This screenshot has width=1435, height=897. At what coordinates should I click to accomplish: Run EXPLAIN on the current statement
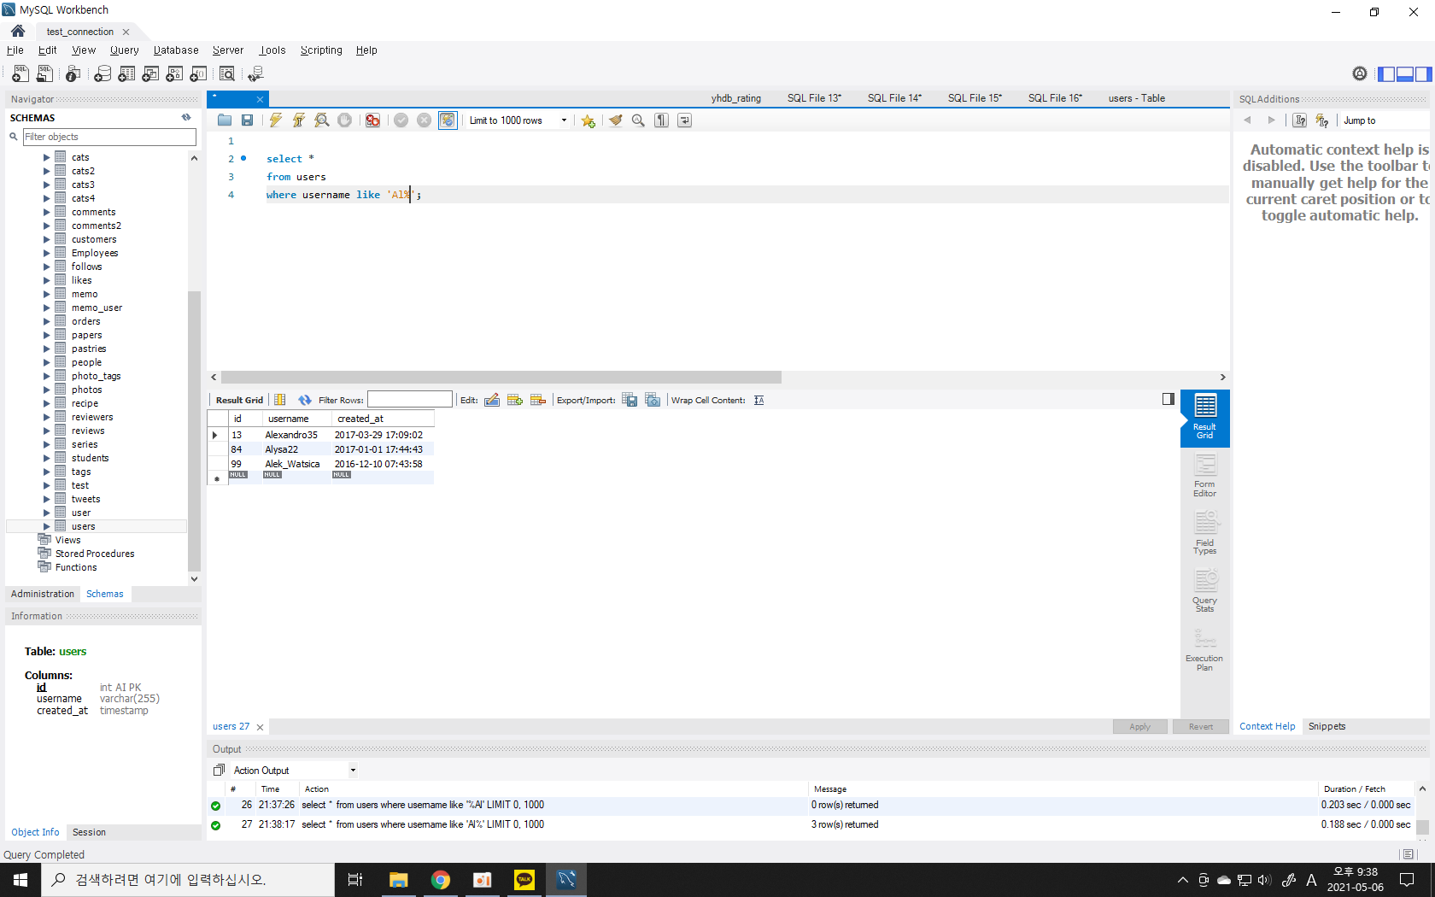tap(321, 120)
